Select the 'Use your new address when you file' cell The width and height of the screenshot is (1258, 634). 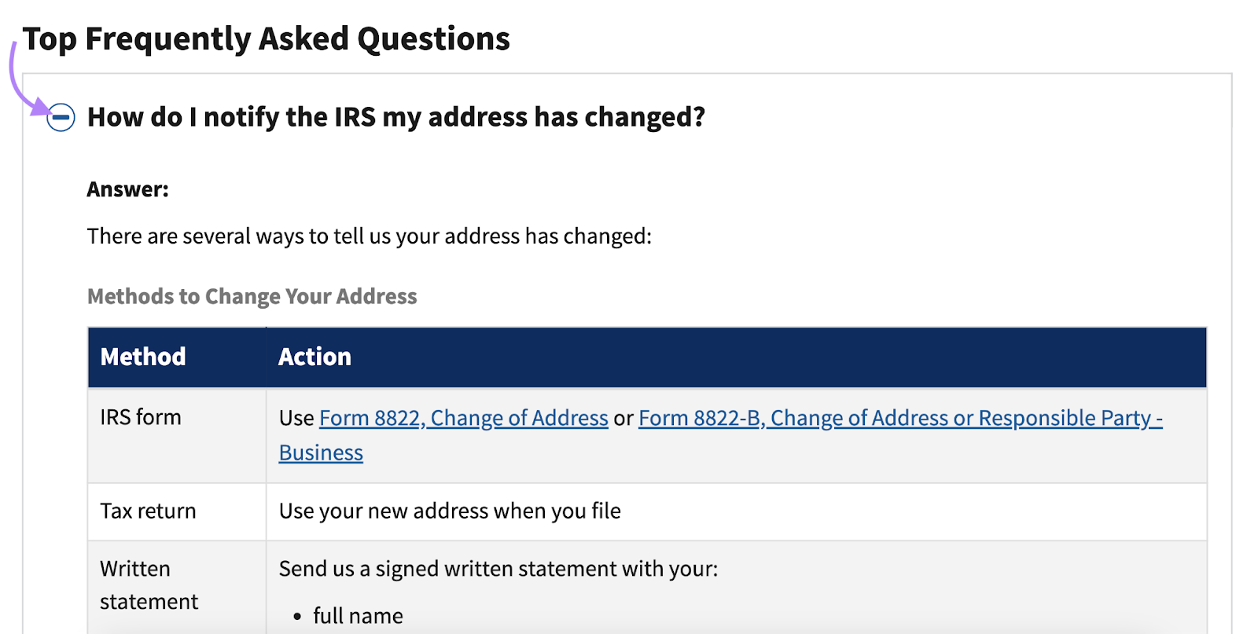449,511
